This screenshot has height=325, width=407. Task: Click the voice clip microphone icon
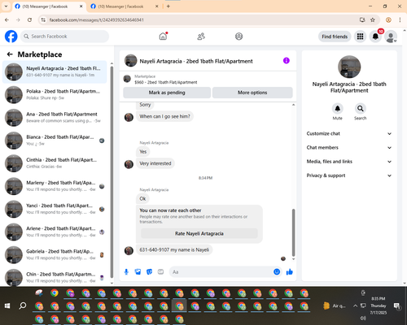click(126, 272)
